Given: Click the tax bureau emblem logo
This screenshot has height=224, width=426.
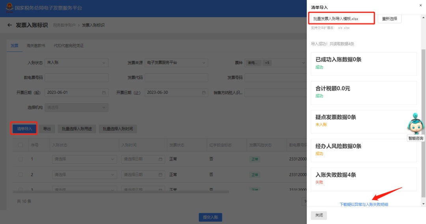Looking at the screenshot, I should [9, 7].
